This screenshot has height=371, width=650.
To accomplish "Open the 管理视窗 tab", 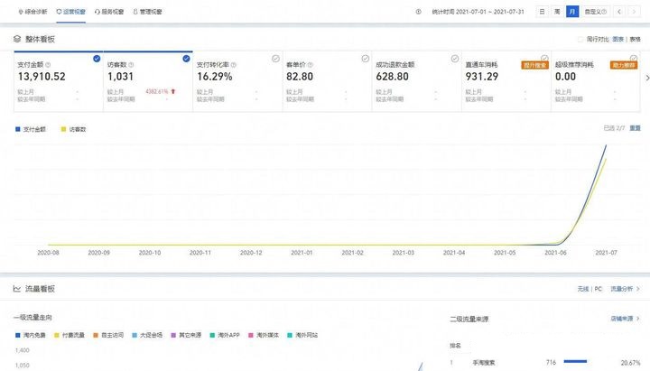I will (x=147, y=12).
